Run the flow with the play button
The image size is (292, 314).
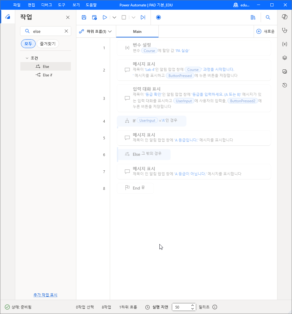click(105, 17)
